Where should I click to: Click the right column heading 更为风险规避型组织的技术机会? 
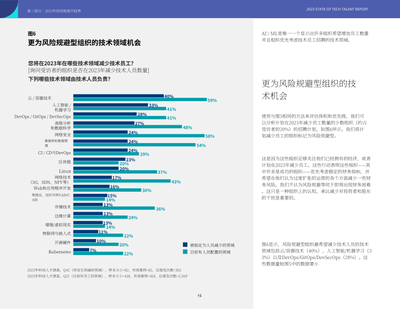(x=309, y=90)
